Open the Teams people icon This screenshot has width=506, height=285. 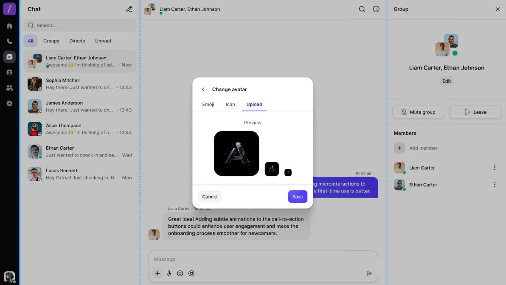point(9,88)
